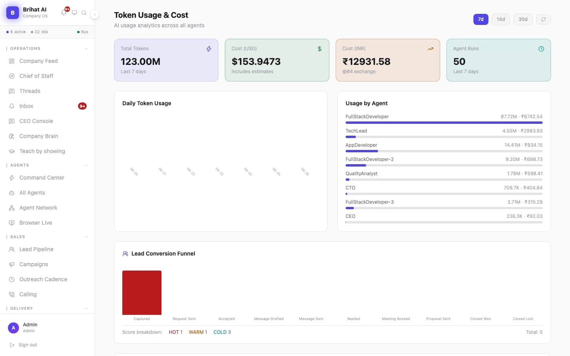
Task: Click the Agent Network nodes icon
Action: 12,208
